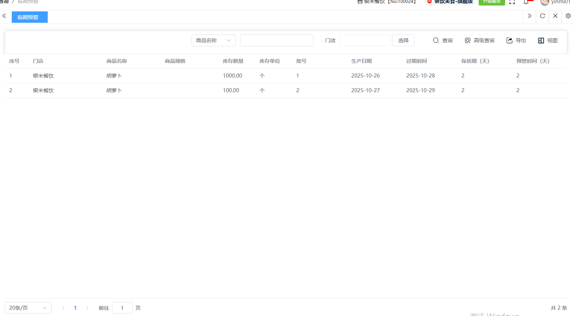Close the current tab with X icon
Image resolution: width=573 pixels, height=316 pixels.
[555, 16]
